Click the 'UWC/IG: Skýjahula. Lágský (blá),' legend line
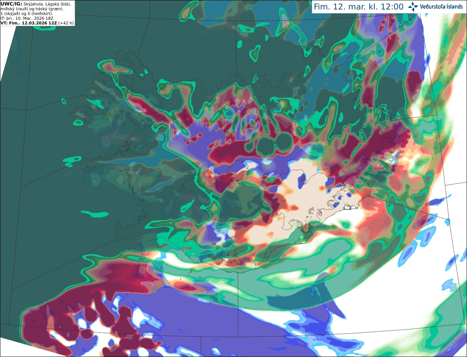Image resolution: width=467 pixels, height=357 pixels. (36, 4)
